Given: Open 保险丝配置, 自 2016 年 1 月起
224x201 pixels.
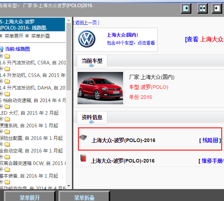Looking at the screenshot, I should (x=31, y=138).
